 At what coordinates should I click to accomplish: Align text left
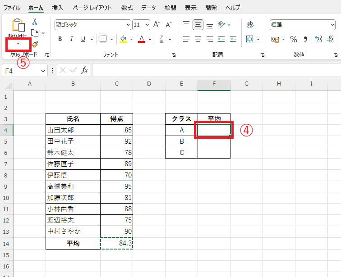coord(186,39)
